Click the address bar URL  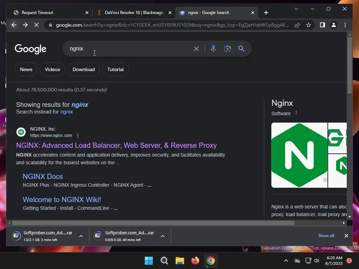[172, 25]
